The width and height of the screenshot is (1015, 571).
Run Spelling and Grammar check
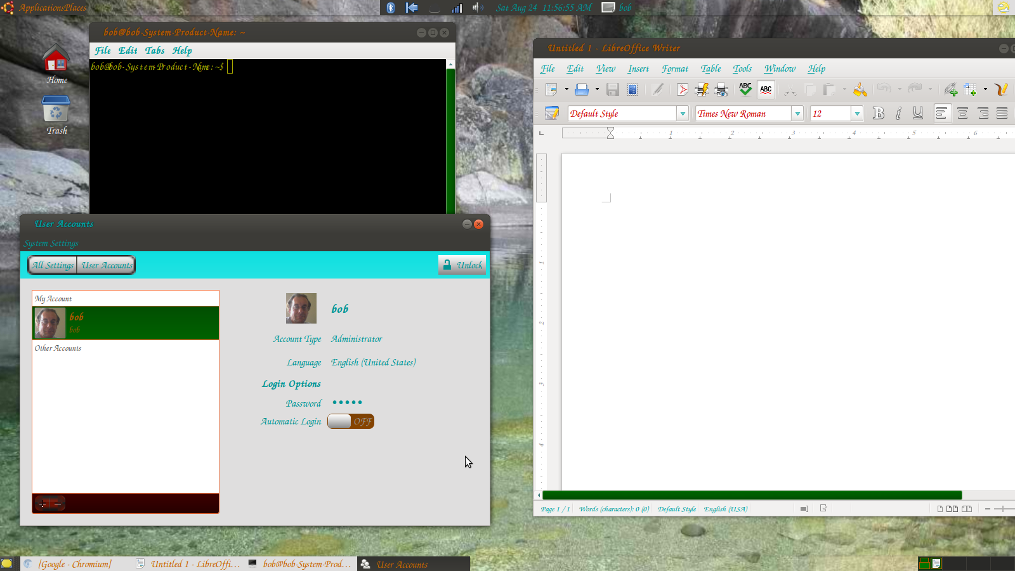point(745,89)
